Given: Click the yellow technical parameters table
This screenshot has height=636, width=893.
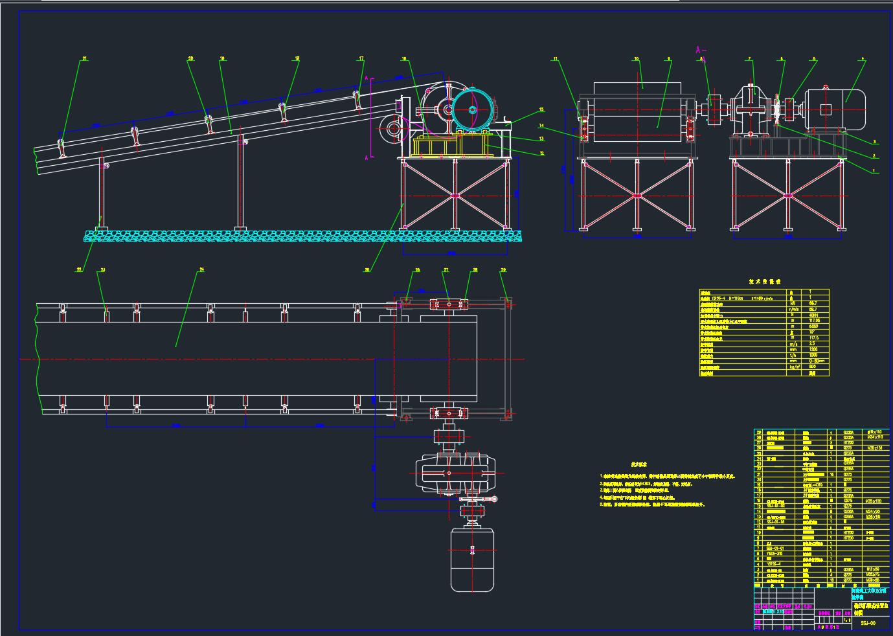Looking at the screenshot, I should 763,333.
